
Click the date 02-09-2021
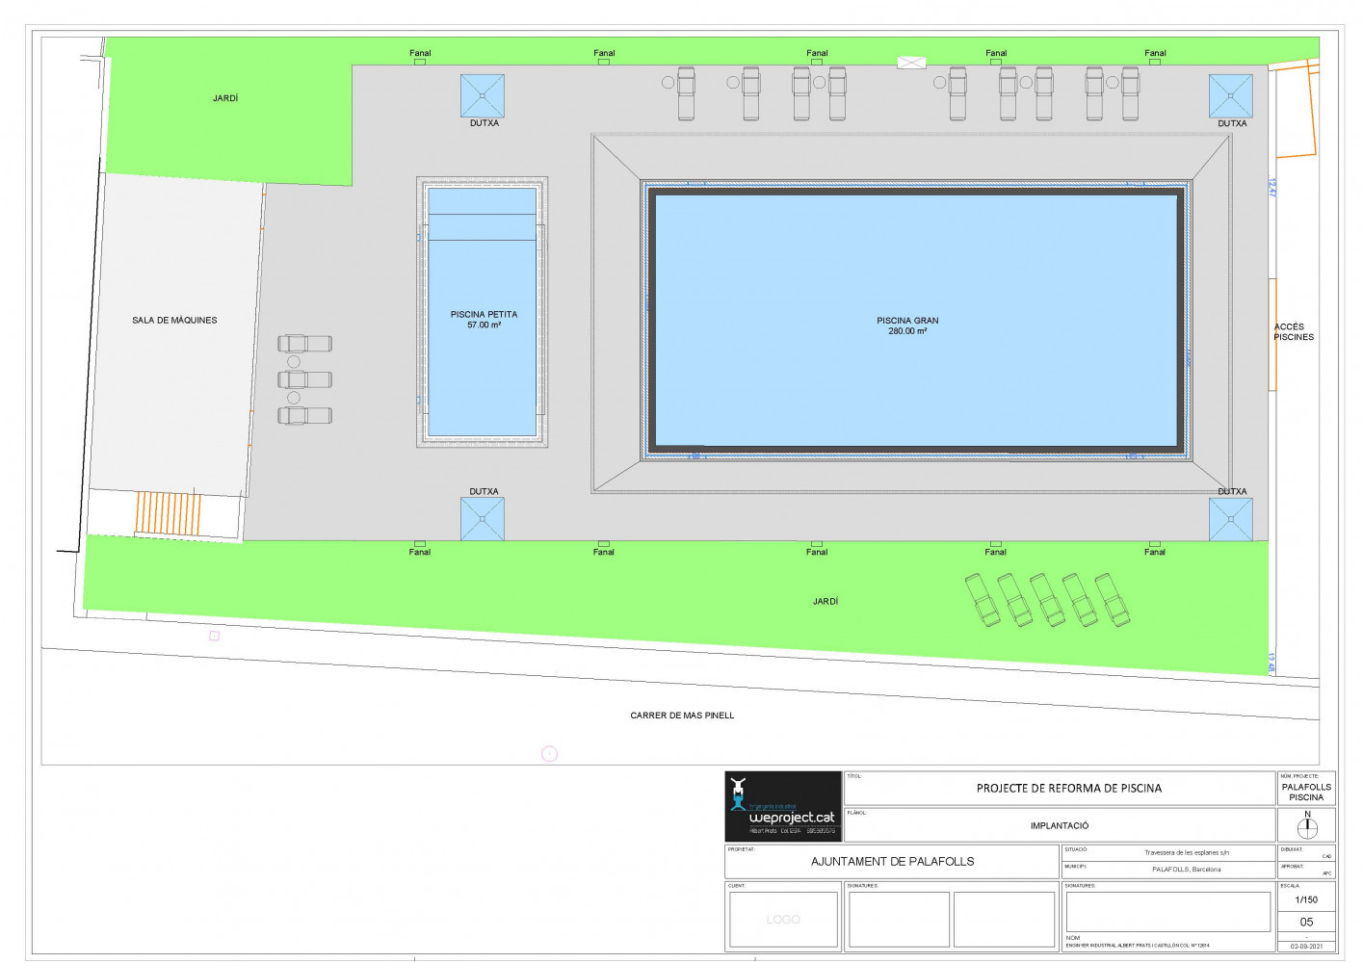click(1306, 947)
